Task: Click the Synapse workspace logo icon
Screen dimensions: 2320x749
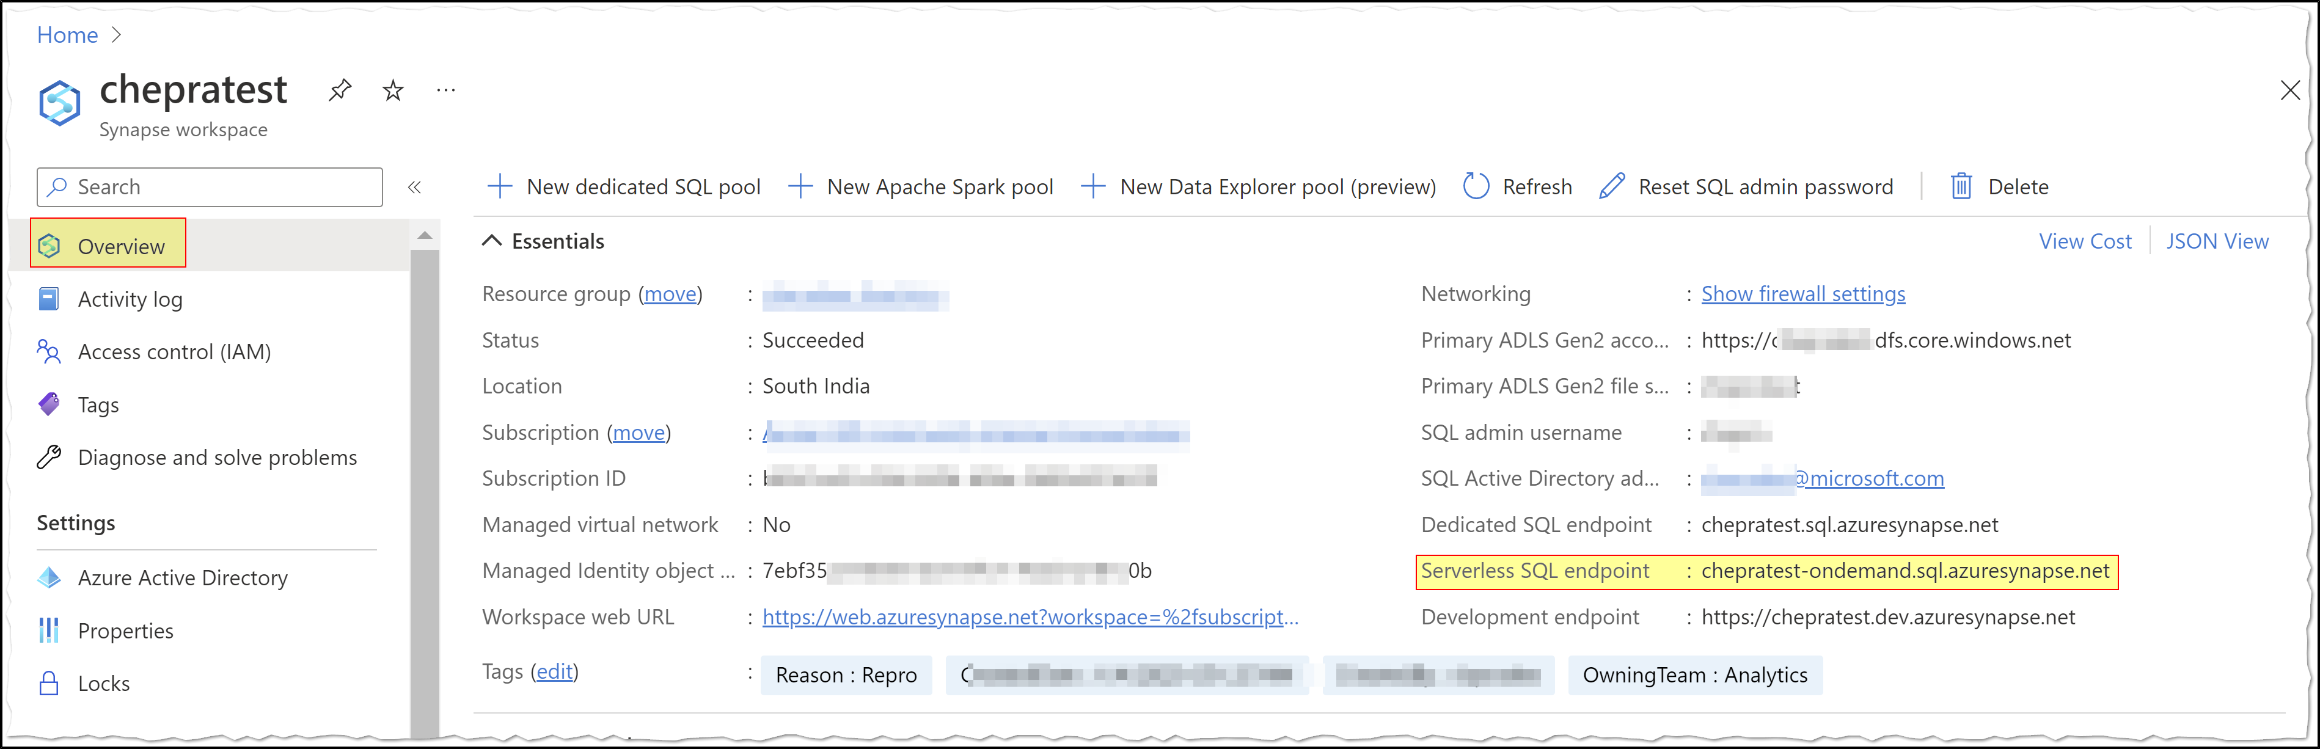Action: click(x=59, y=103)
